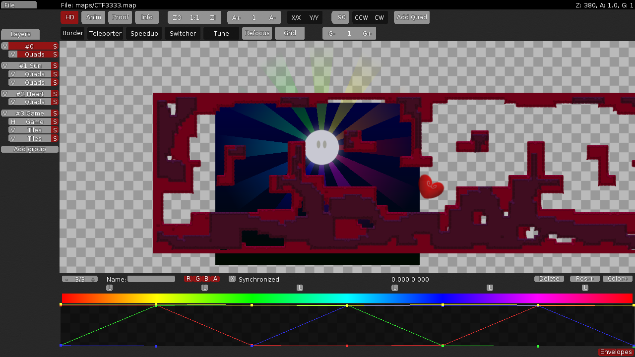
Task: Refocus the map view
Action: click(257, 33)
